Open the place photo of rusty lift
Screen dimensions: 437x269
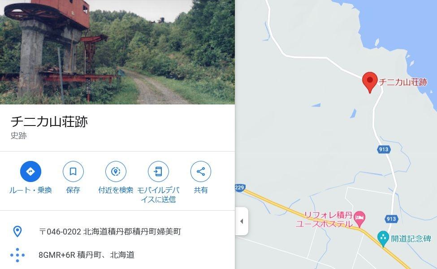tap(117, 52)
